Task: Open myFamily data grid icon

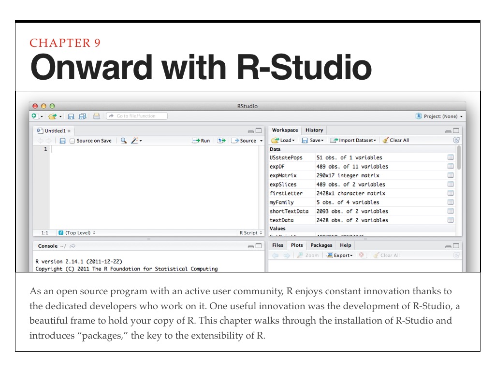Action: tap(451, 202)
